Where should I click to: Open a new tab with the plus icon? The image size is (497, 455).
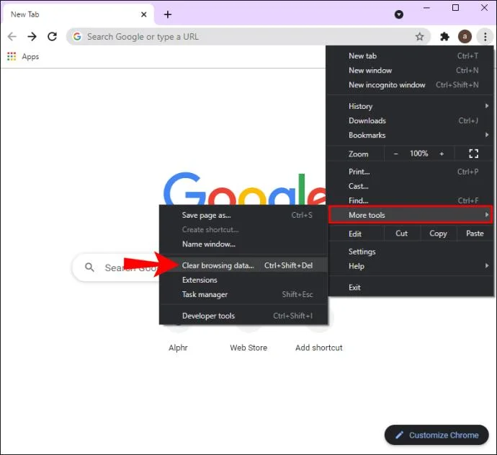click(168, 14)
